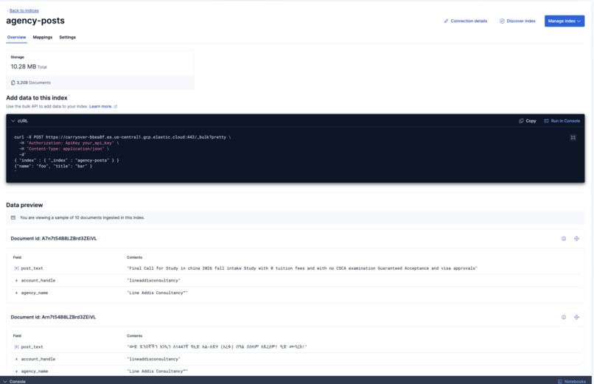Open the Overview tab
Image resolution: width=594 pixels, height=384 pixels.
click(x=17, y=37)
